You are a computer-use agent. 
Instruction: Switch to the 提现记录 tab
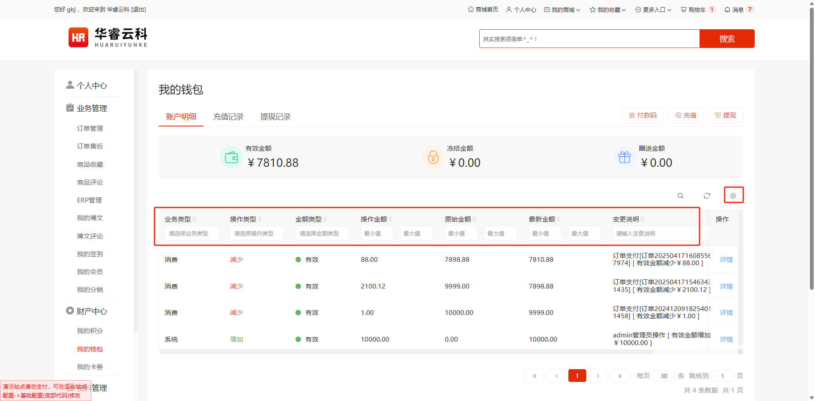coord(275,117)
